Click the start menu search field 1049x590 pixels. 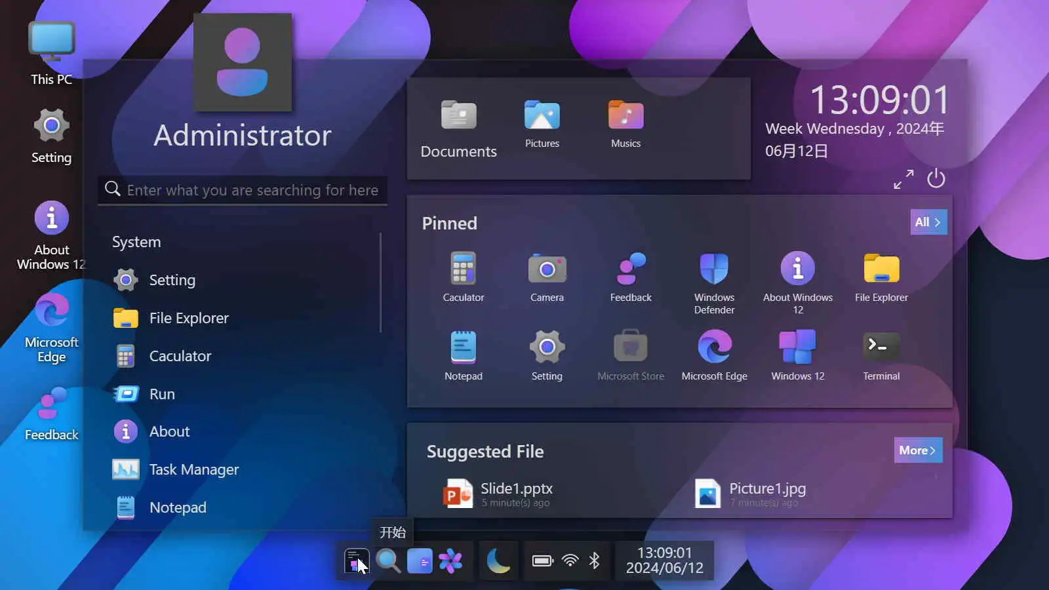click(x=243, y=190)
